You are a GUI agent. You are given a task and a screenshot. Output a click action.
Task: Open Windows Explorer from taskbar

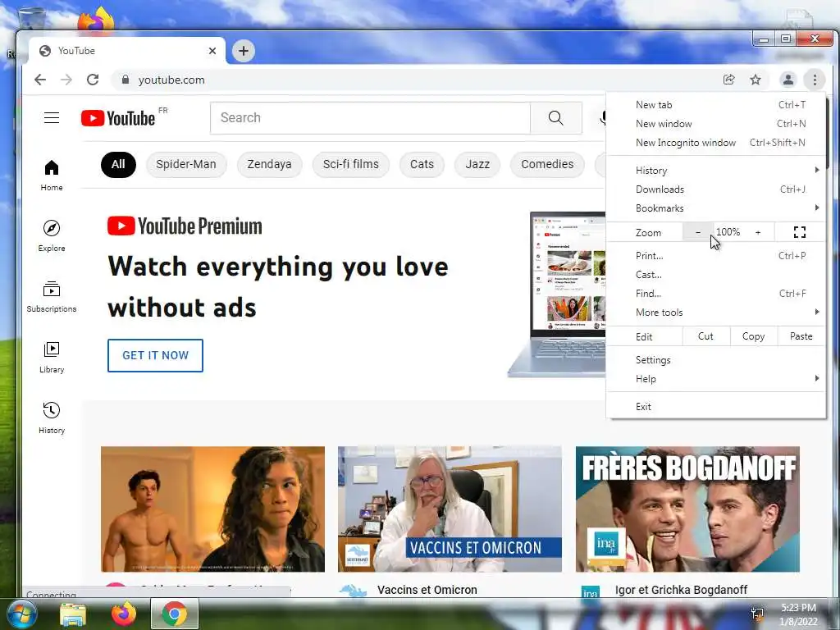click(73, 615)
